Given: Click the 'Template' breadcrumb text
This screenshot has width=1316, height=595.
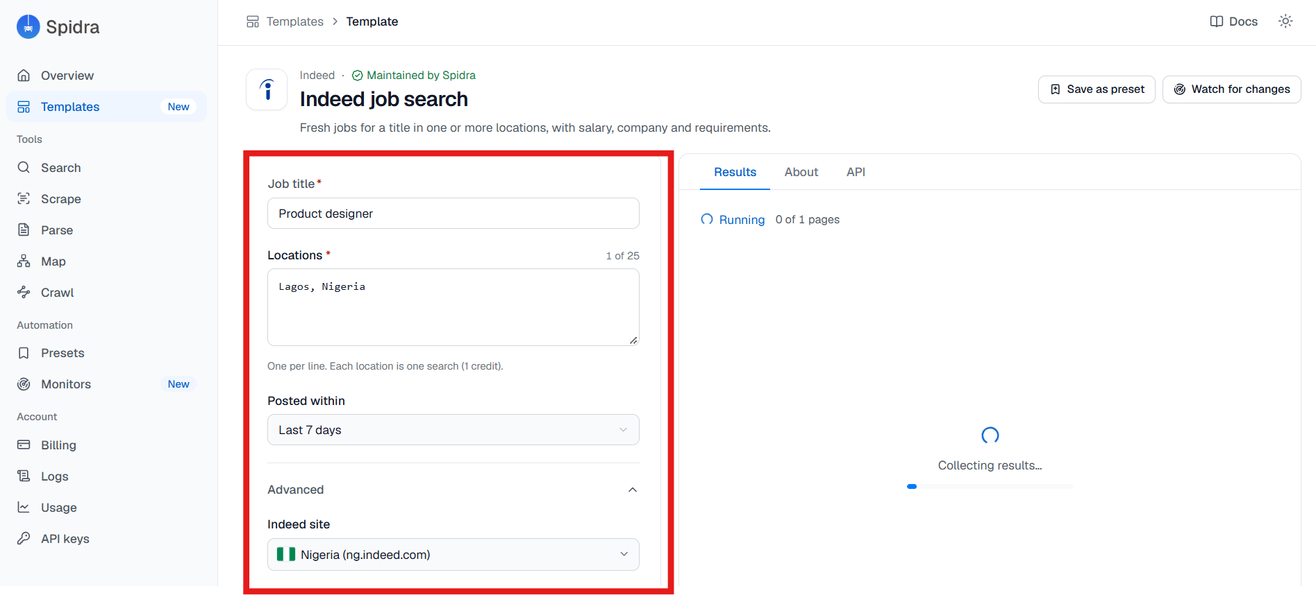Looking at the screenshot, I should [372, 21].
